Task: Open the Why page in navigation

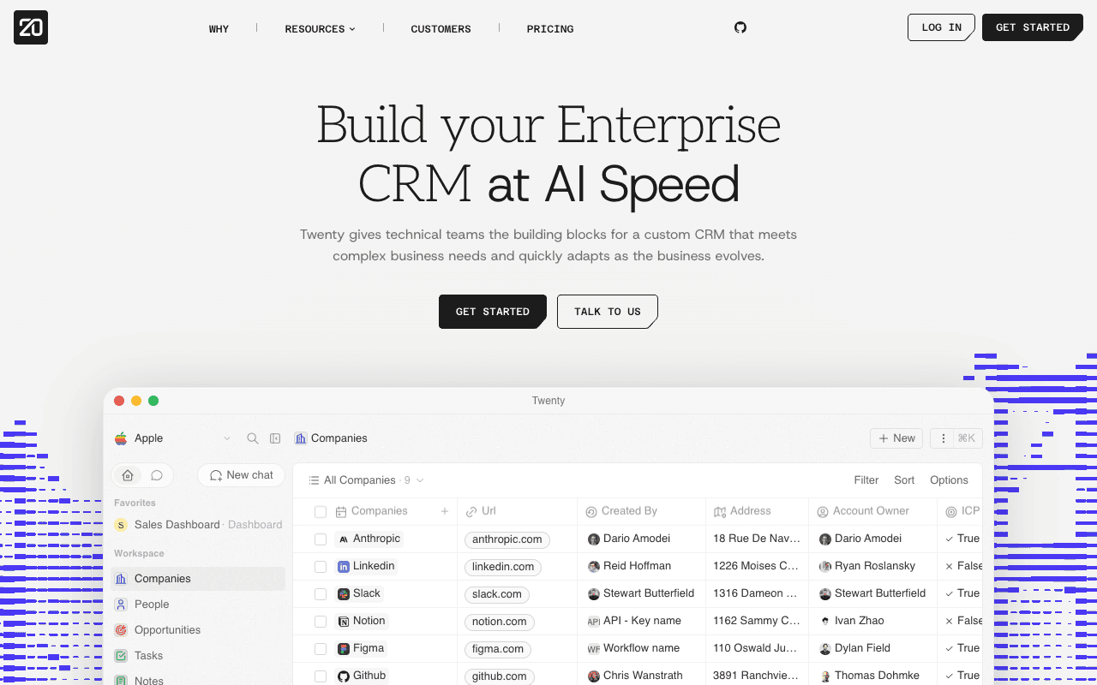Action: click(x=219, y=29)
